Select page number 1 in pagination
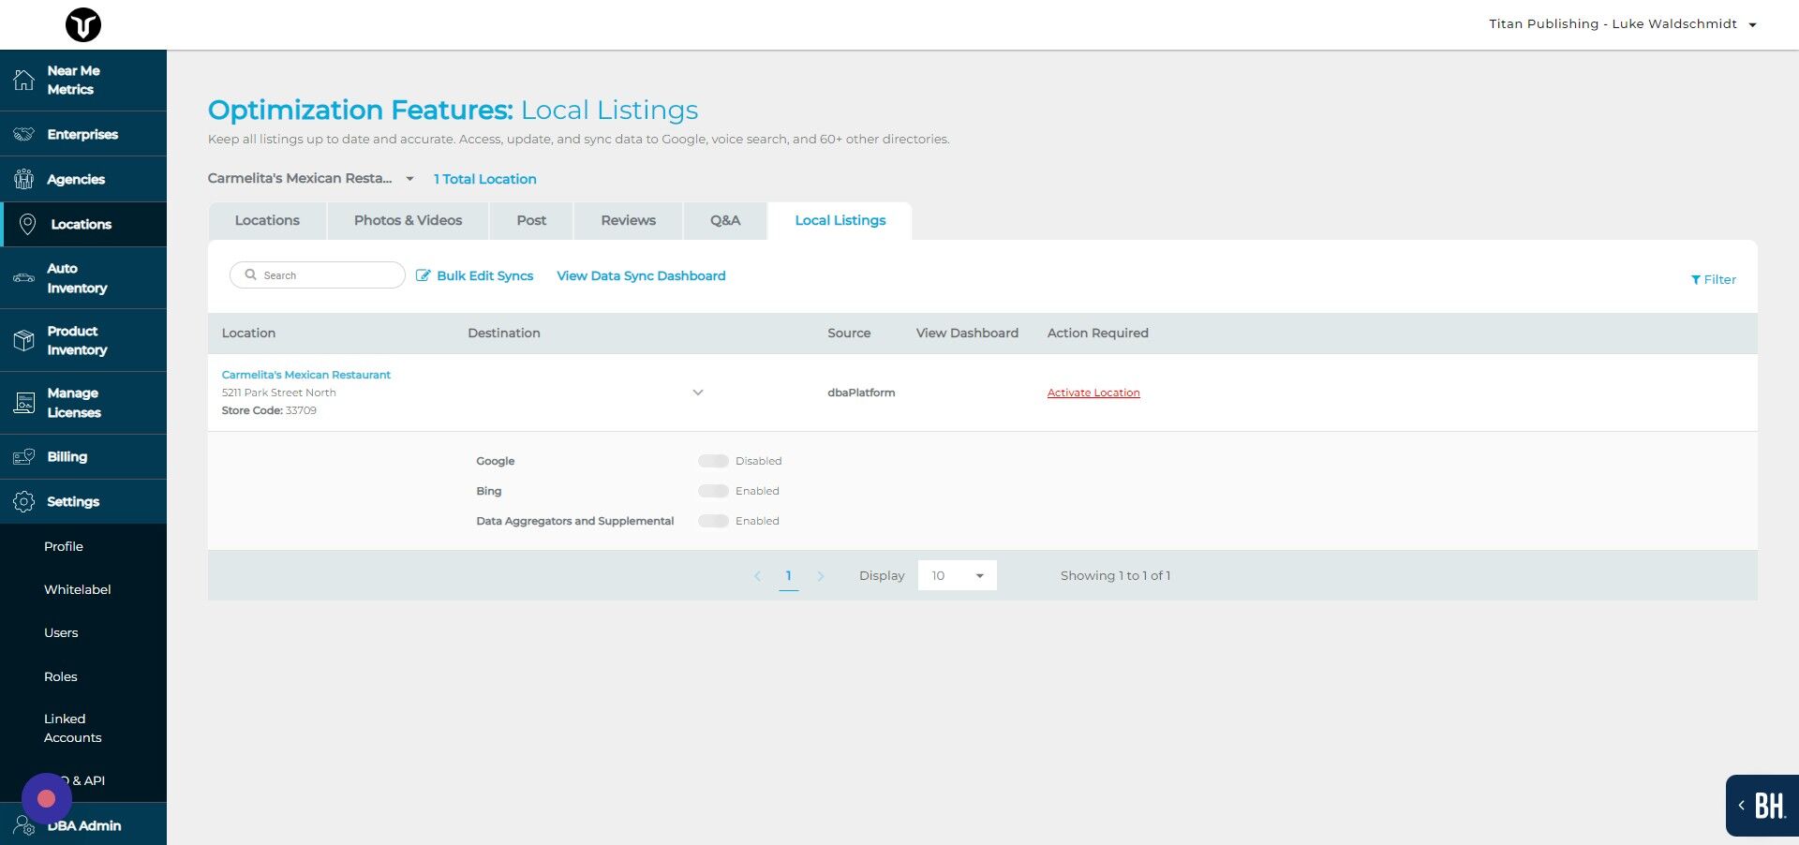The width and height of the screenshot is (1799, 845). pyautogui.click(x=789, y=576)
